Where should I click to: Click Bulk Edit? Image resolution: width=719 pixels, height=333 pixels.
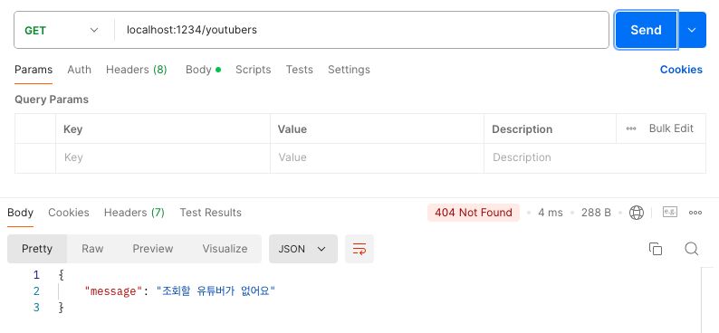[671, 128]
